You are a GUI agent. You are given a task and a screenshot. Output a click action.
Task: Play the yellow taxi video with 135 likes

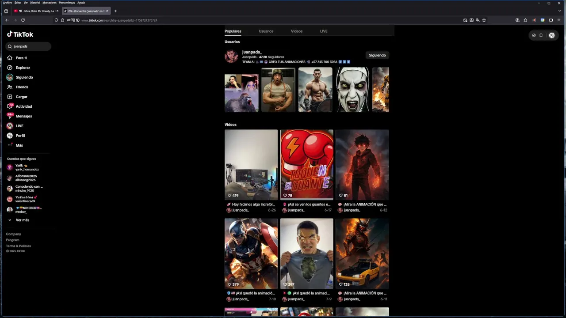tap(362, 254)
